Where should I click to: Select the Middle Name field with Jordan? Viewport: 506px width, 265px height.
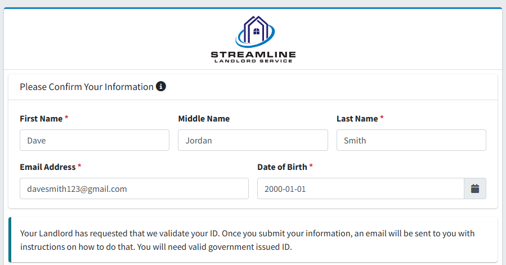(x=253, y=140)
